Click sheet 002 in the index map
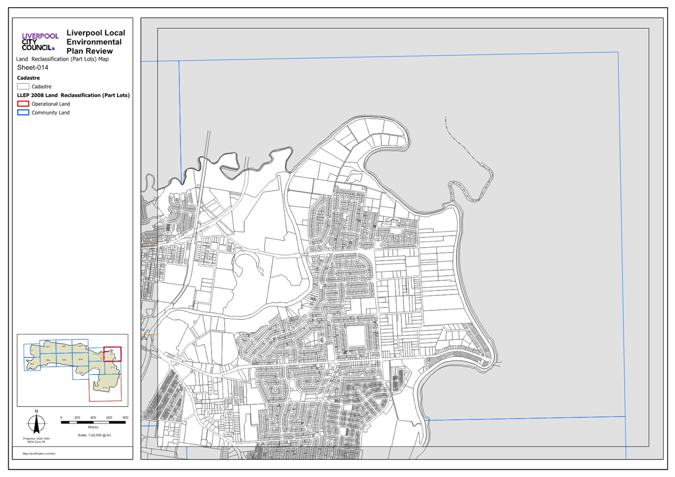675x477 pixels. coord(32,364)
